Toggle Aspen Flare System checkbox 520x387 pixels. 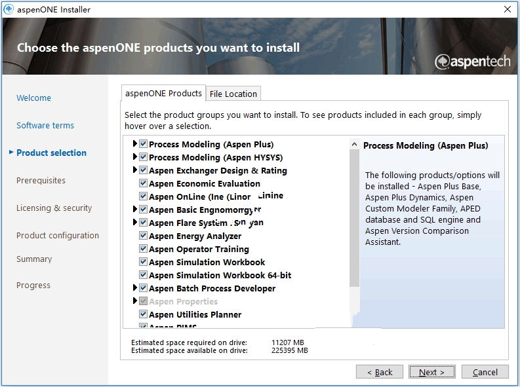(143, 223)
